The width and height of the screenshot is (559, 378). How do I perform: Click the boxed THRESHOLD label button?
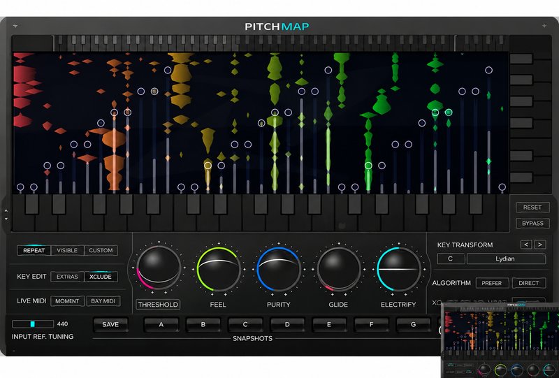tap(158, 305)
